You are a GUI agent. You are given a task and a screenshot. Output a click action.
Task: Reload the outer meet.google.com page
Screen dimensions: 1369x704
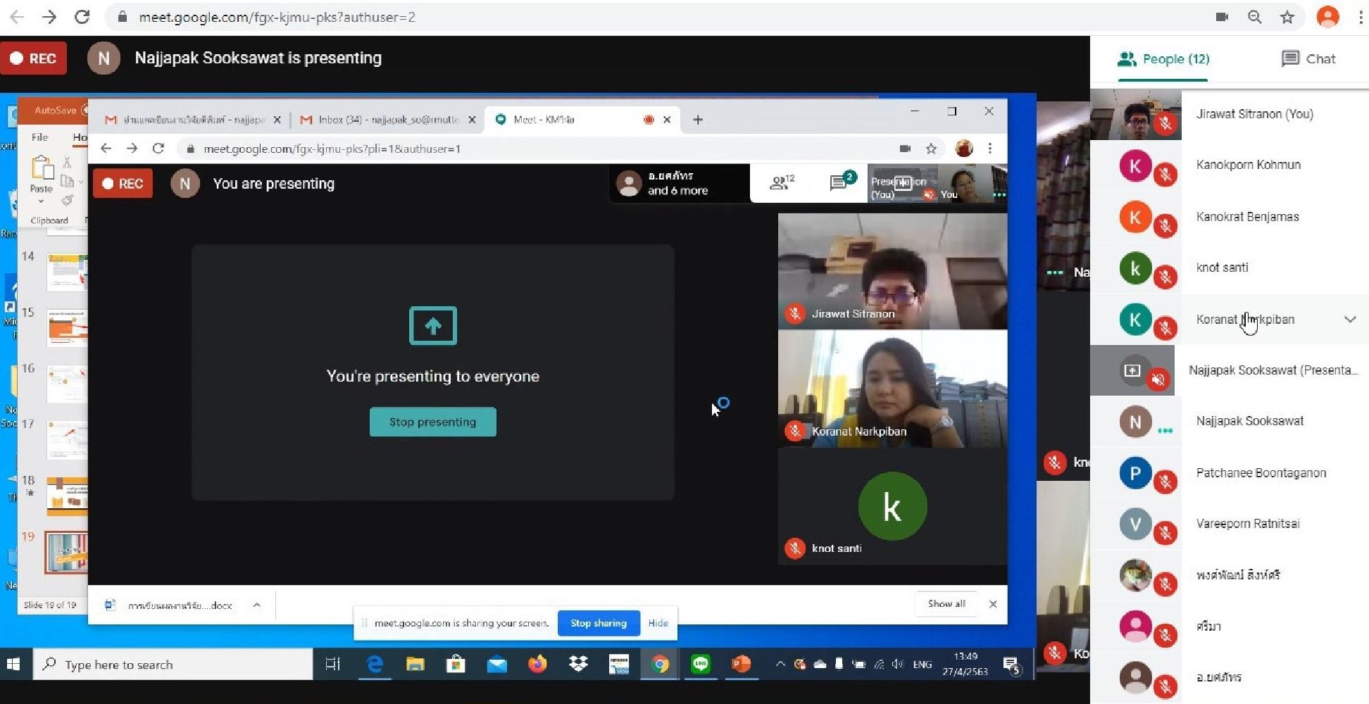(82, 17)
